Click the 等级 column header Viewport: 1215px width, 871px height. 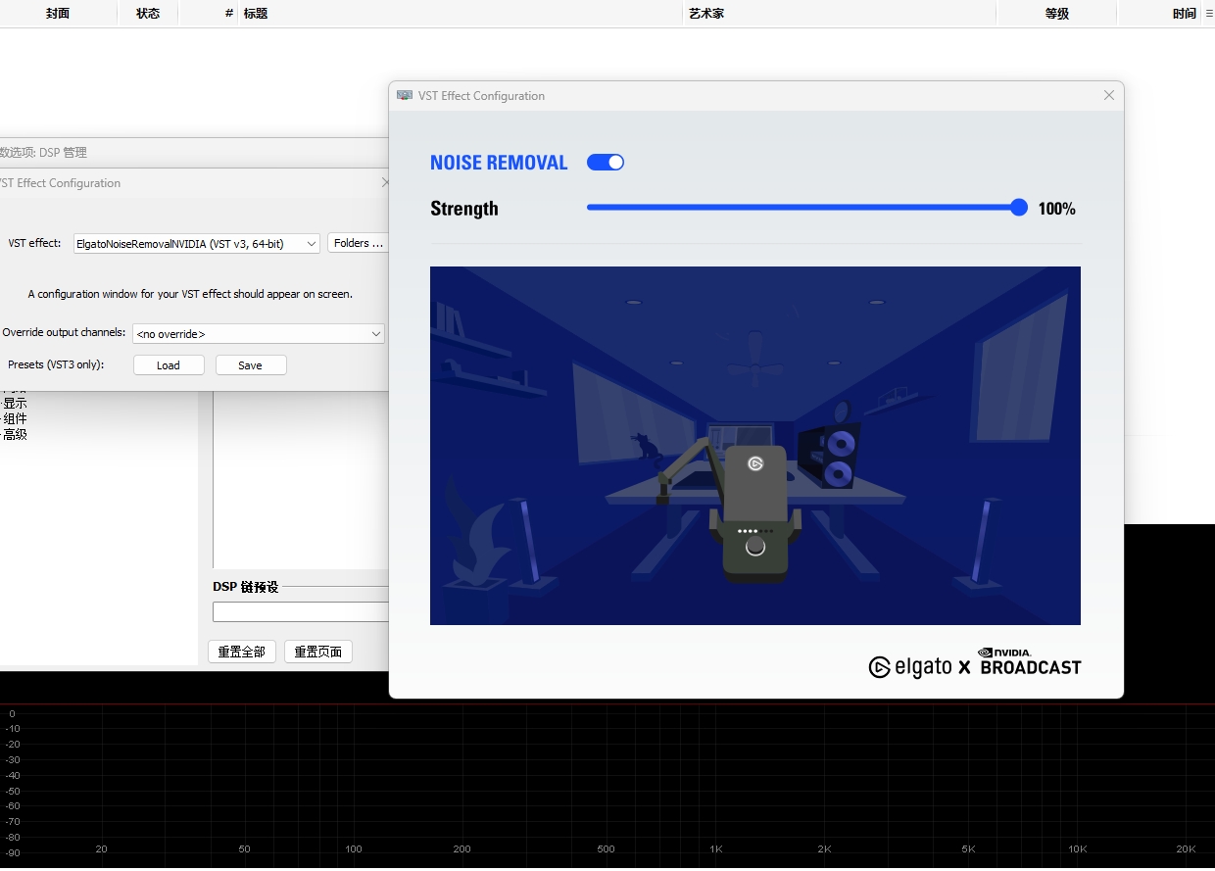click(1056, 14)
